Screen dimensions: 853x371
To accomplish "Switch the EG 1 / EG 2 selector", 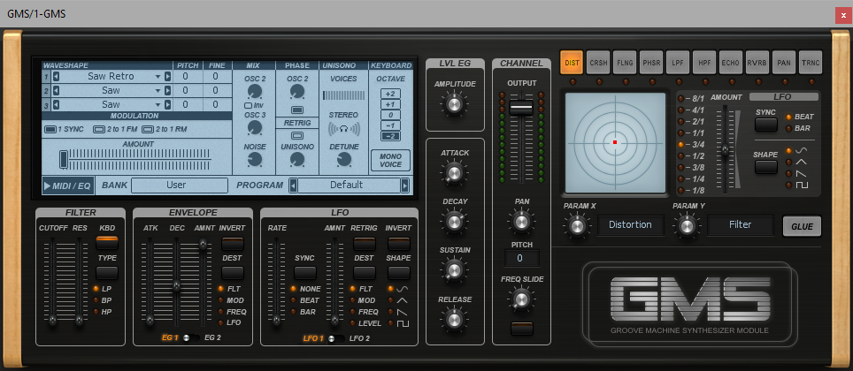I will tap(191, 337).
